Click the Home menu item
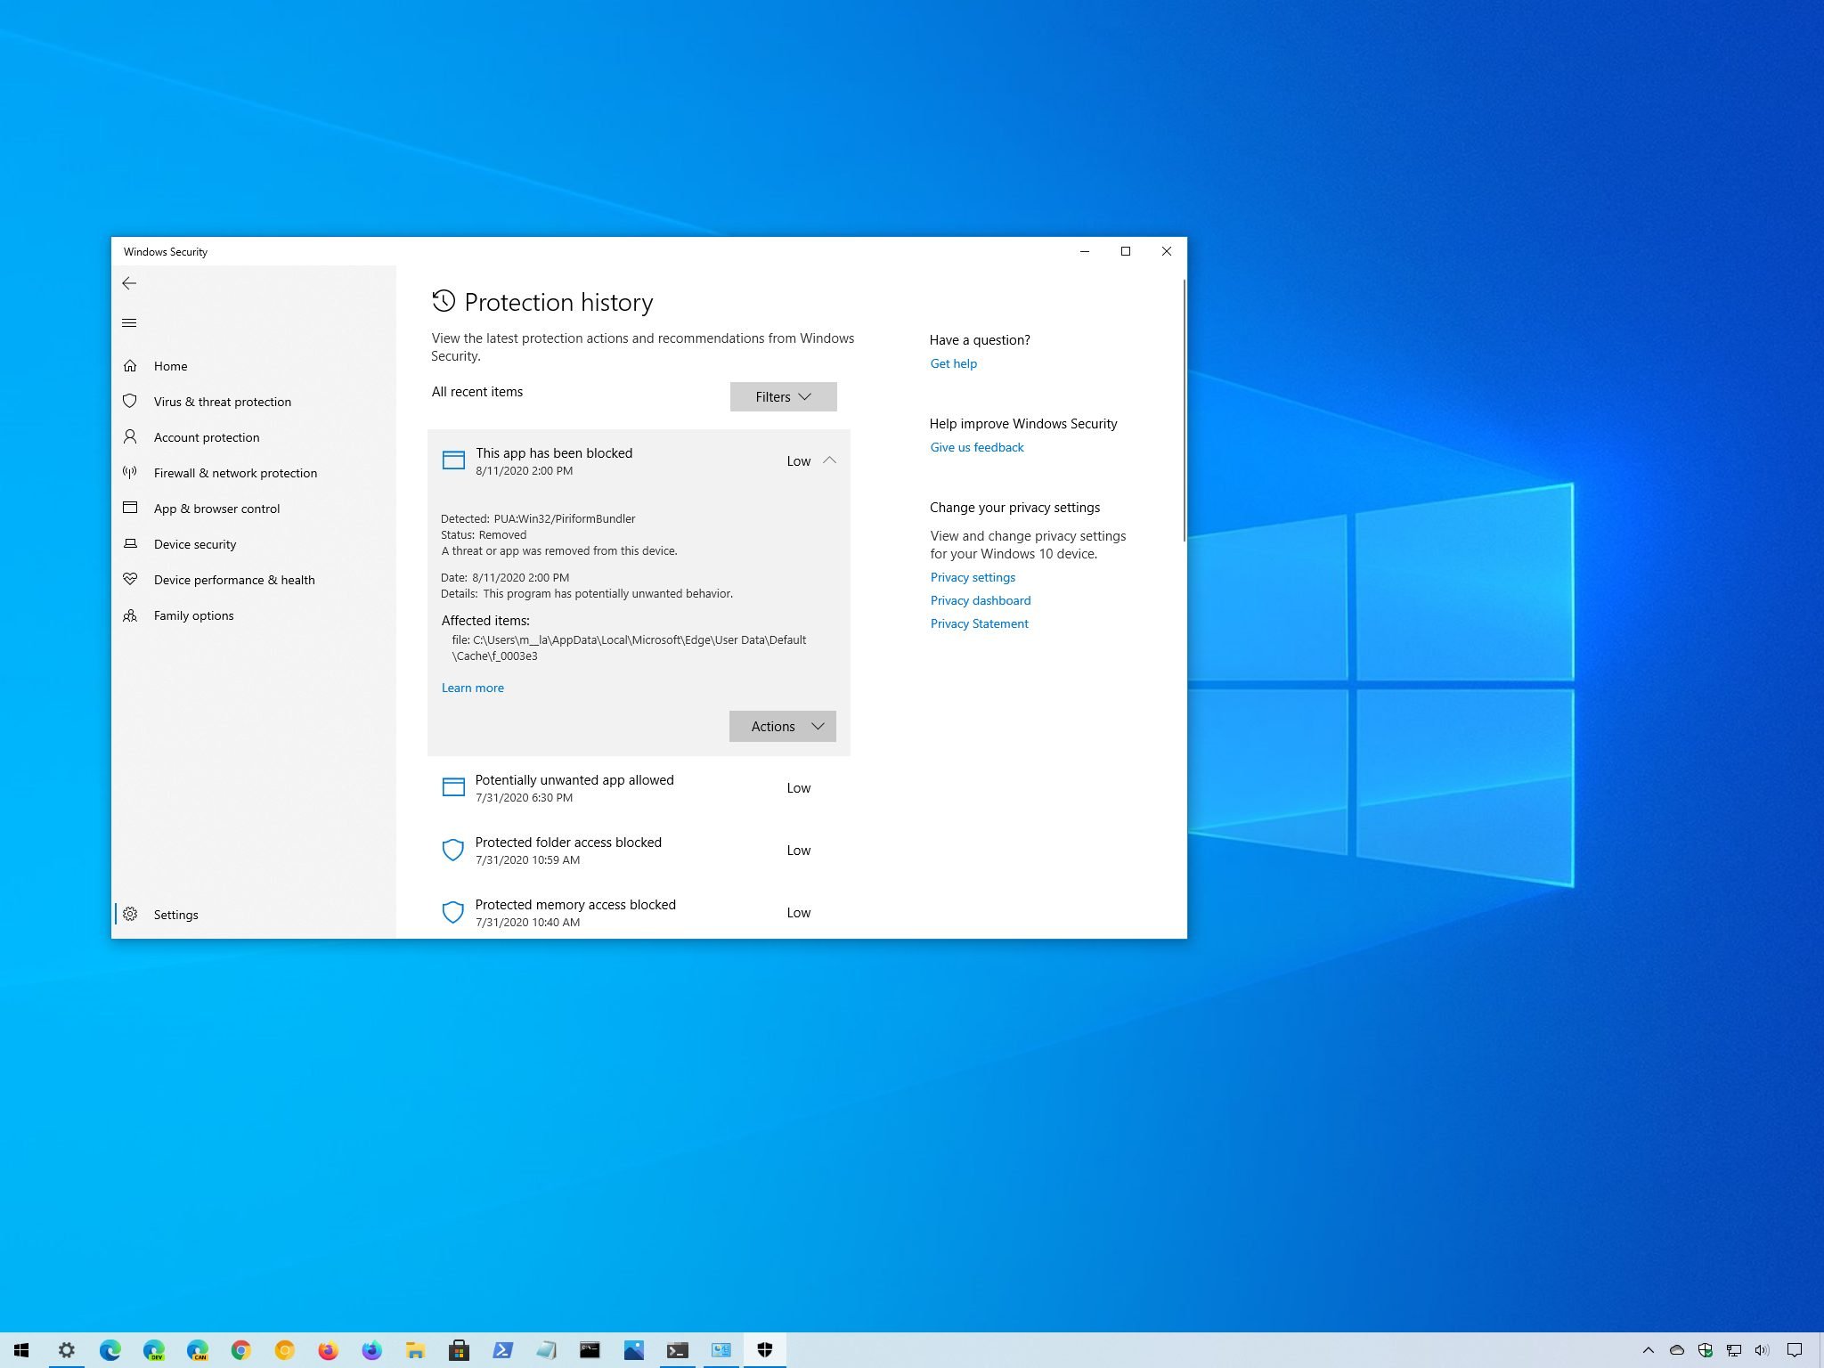 (x=171, y=365)
